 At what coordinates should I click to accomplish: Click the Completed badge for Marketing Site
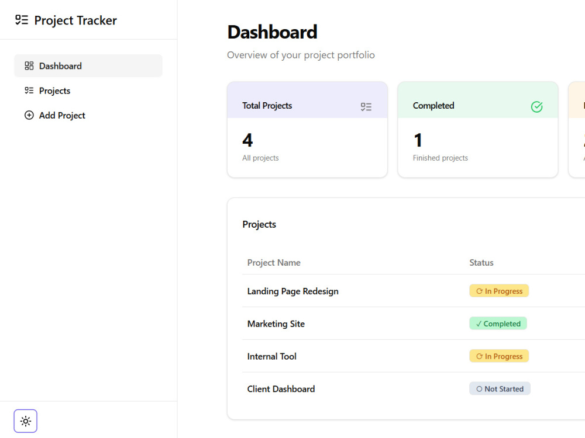pos(498,324)
